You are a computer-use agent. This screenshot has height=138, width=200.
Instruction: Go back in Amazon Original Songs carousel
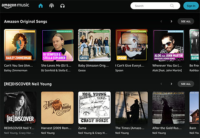tap(161, 21)
